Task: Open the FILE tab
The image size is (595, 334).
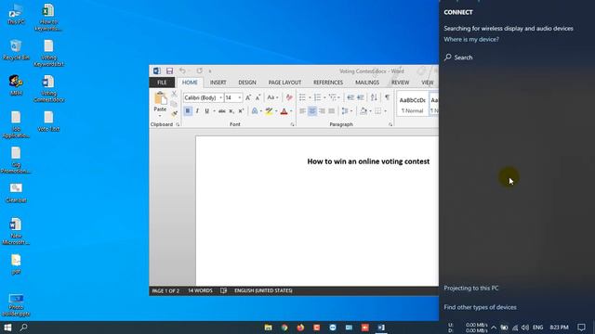Action: [162, 83]
